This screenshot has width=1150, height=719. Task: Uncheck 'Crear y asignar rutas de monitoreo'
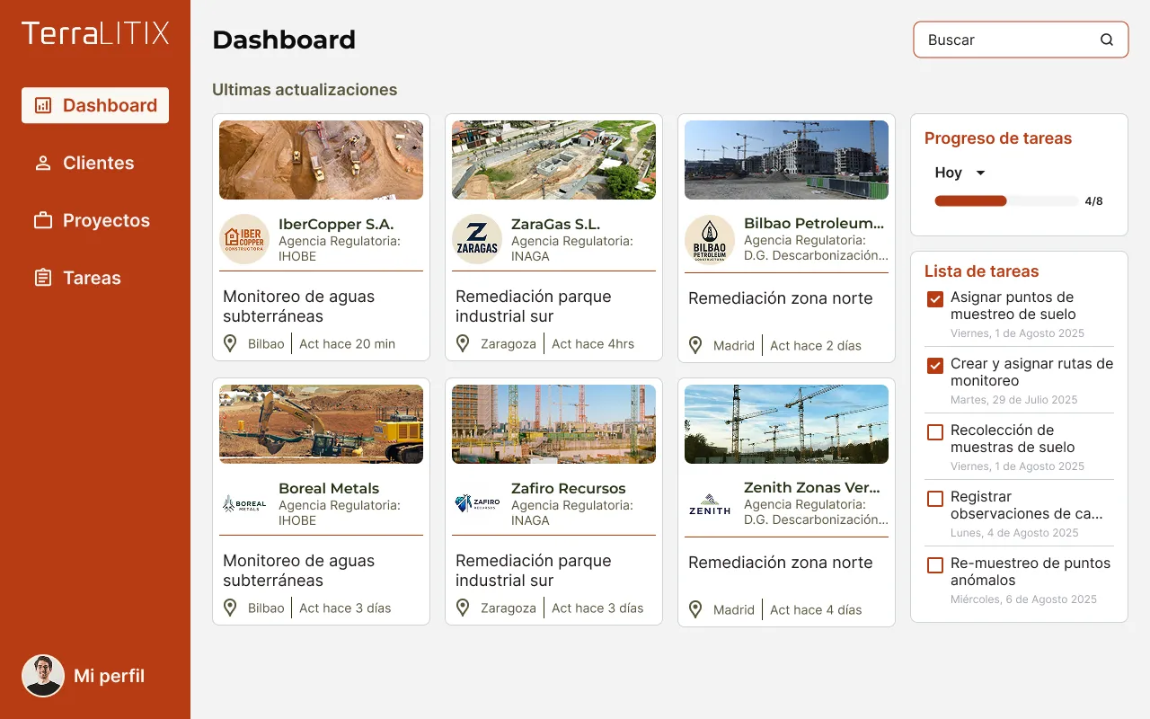pos(935,365)
